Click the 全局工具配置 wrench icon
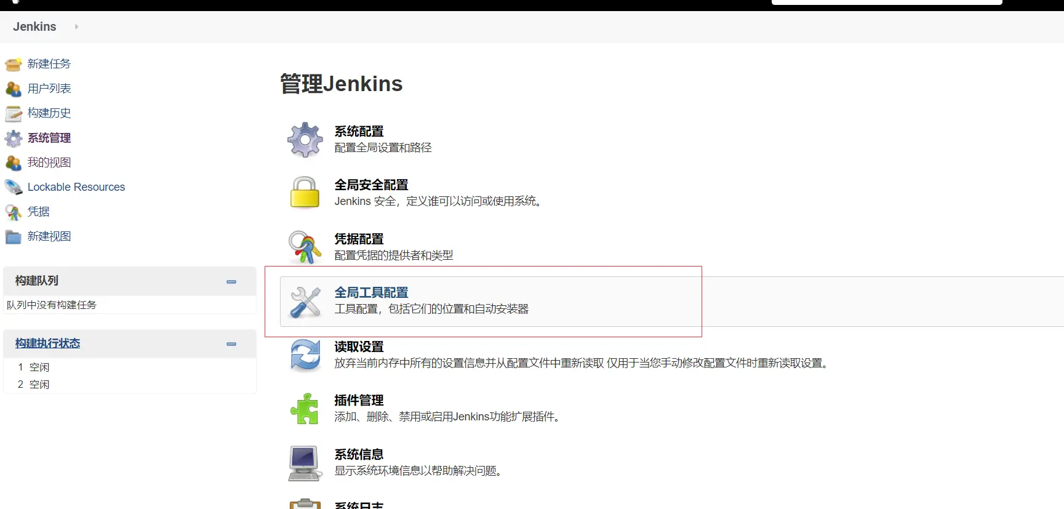The image size is (1064, 509). (305, 302)
